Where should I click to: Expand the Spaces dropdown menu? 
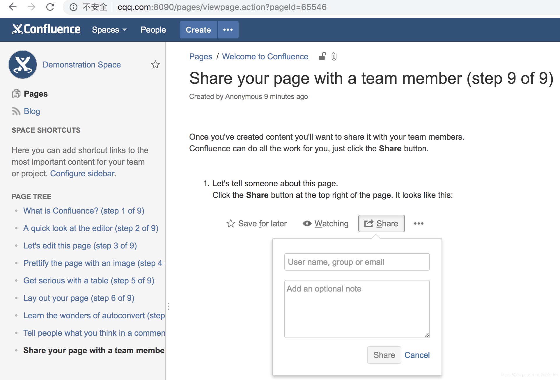click(109, 30)
